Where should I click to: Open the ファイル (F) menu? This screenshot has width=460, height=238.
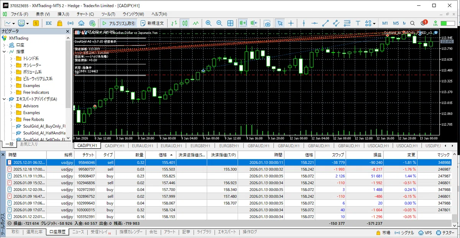click(x=19, y=14)
